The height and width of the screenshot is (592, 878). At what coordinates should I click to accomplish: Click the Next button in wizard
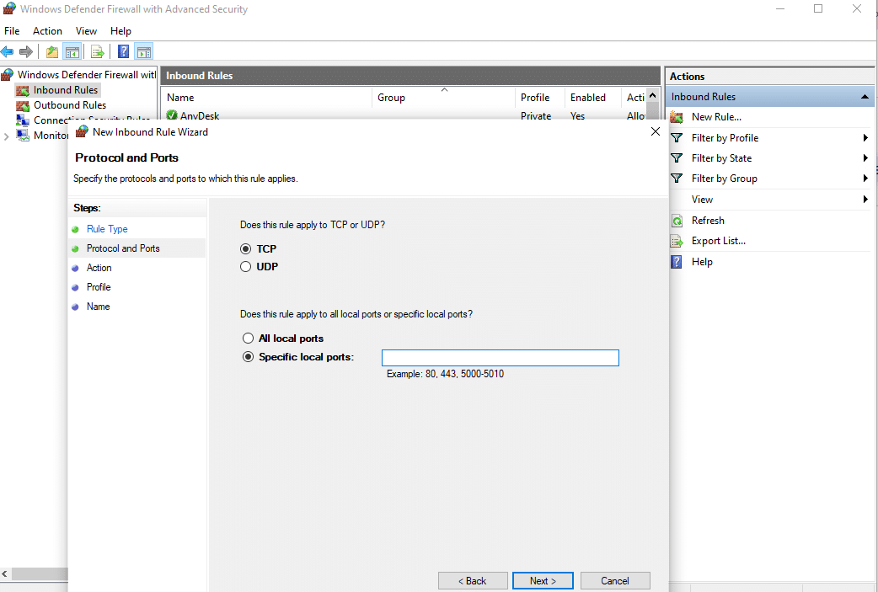coord(543,580)
